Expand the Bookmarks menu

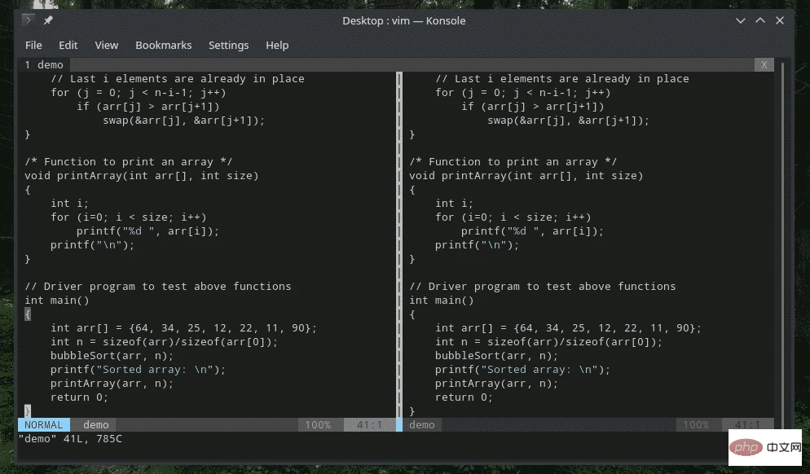(163, 45)
